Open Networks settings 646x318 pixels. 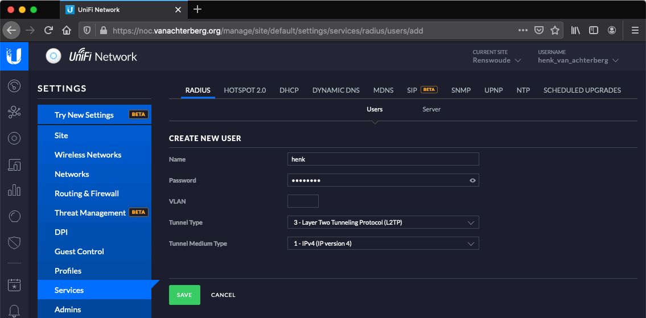[x=94, y=174]
